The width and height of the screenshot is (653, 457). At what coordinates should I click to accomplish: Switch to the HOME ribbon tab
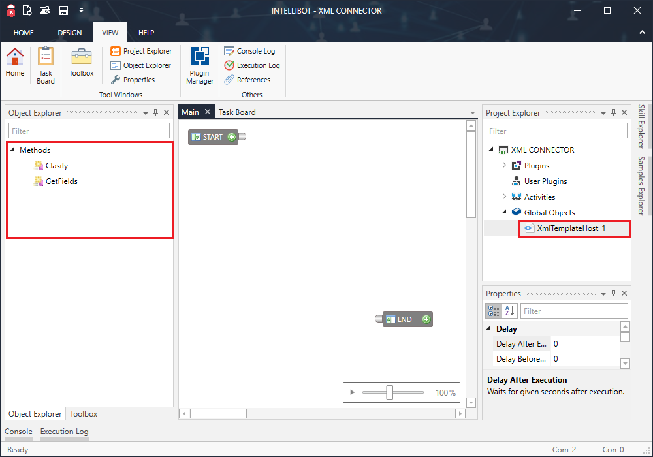[24, 33]
